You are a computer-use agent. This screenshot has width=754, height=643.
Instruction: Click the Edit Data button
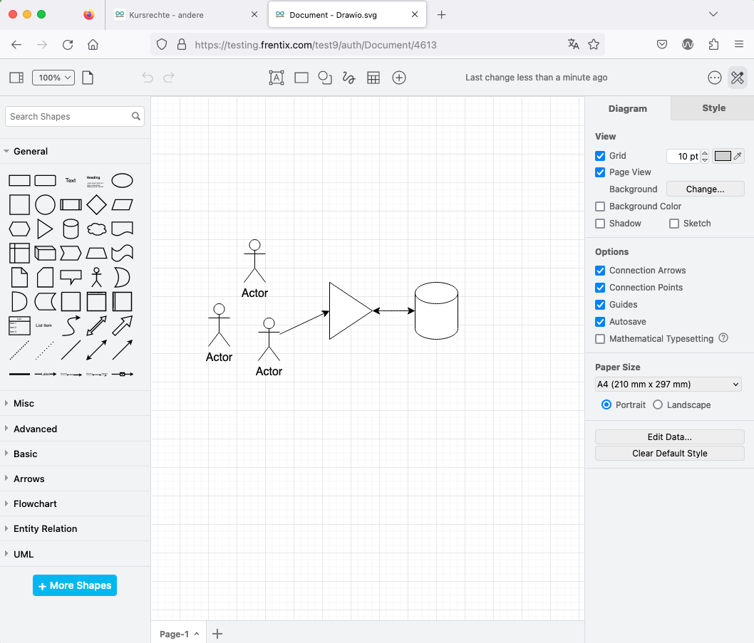pyautogui.click(x=669, y=436)
